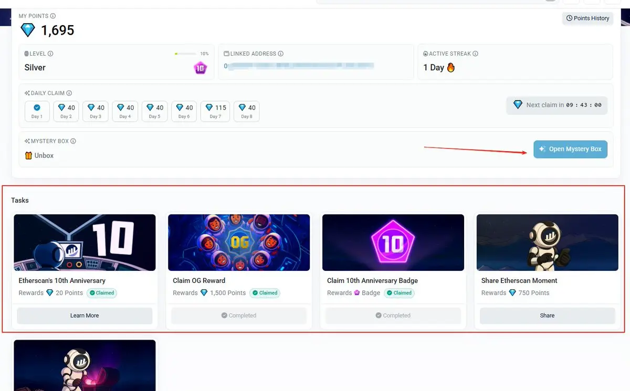Open Points History

point(587,18)
